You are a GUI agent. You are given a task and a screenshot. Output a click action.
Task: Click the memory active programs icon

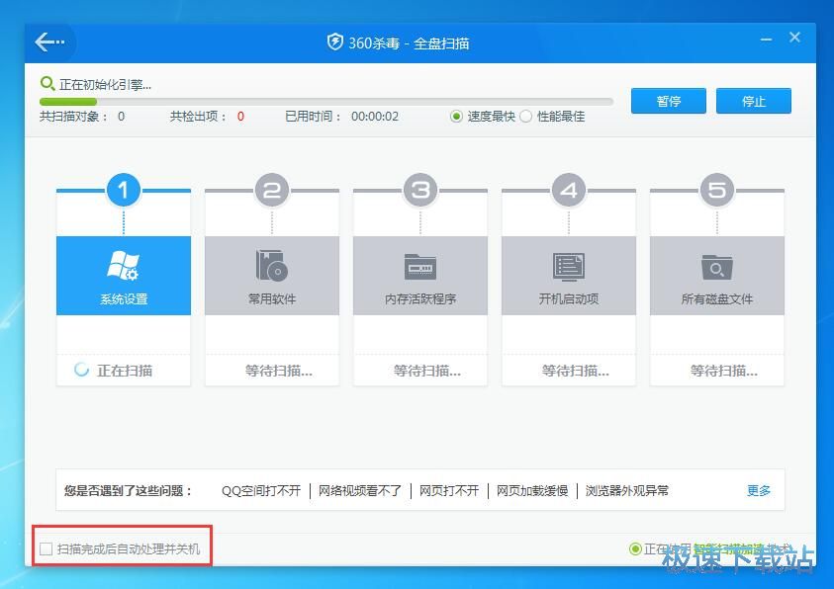tap(420, 266)
